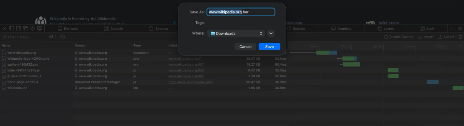464x126 pixels.
Task: Open initiator link in index-34f340e24a.js row
Action: (x=186, y=70)
